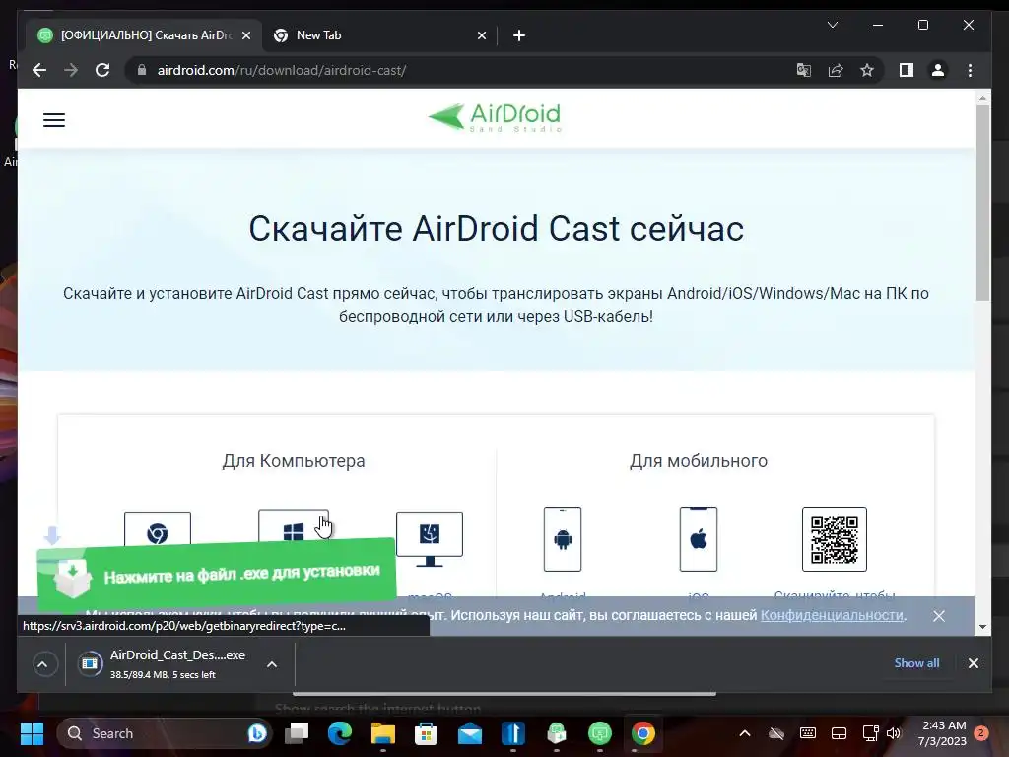
Task: Open volume control in tray
Action: [894, 733]
